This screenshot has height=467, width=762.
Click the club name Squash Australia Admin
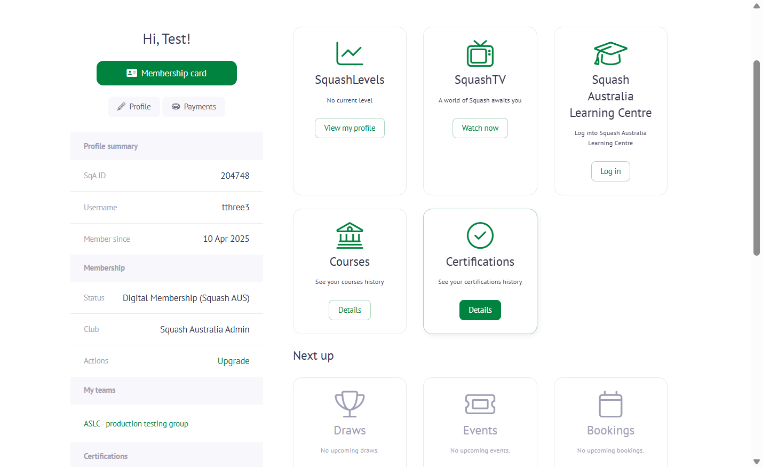(x=205, y=329)
